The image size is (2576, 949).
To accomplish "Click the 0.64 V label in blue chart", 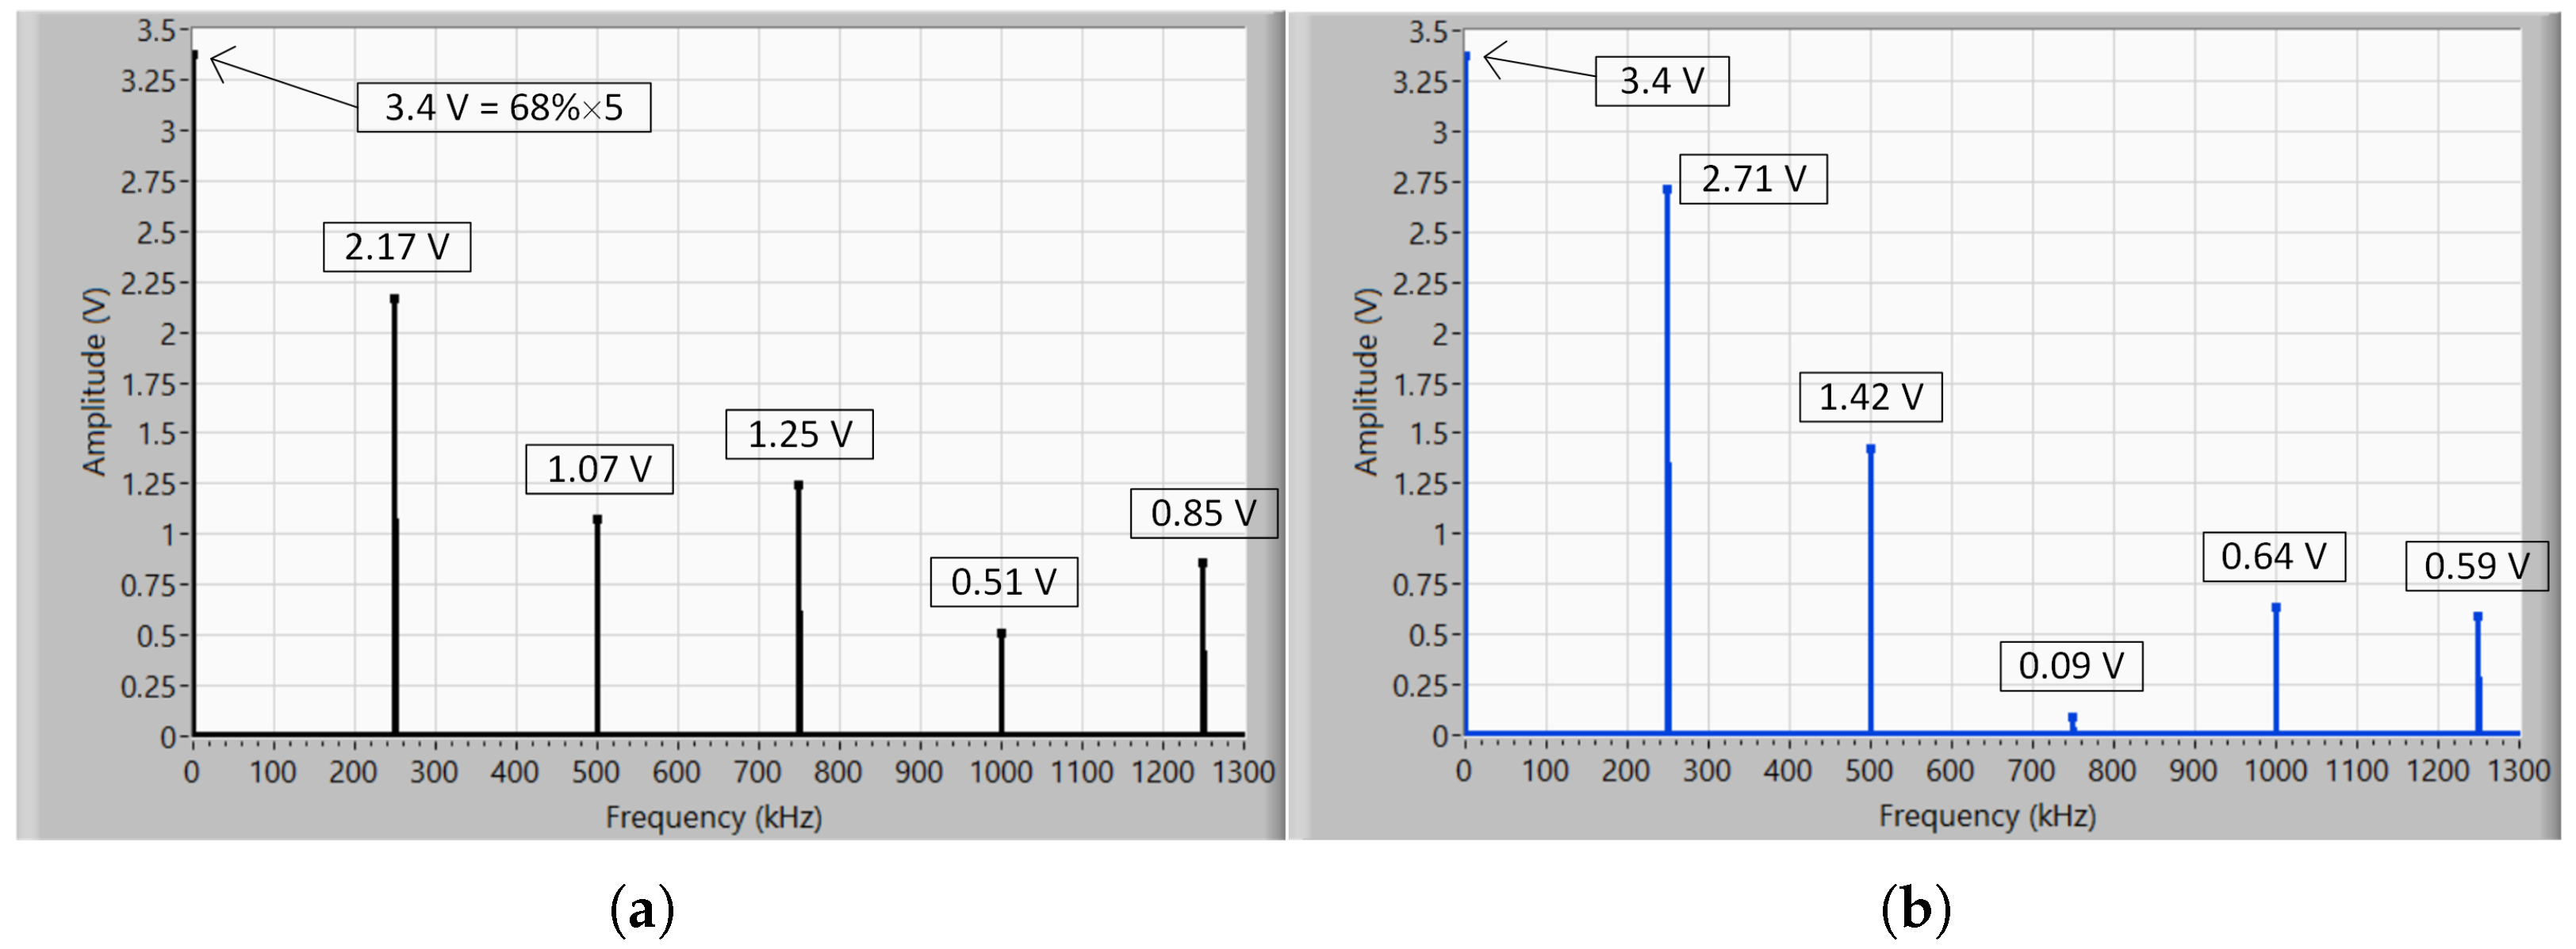I will [2273, 556].
